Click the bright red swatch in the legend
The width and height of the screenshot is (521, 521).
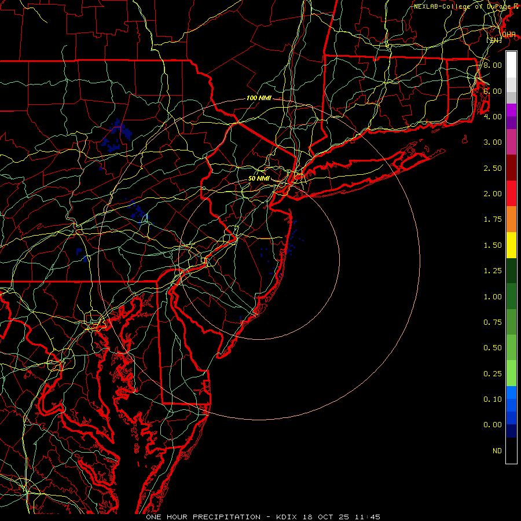click(511, 193)
